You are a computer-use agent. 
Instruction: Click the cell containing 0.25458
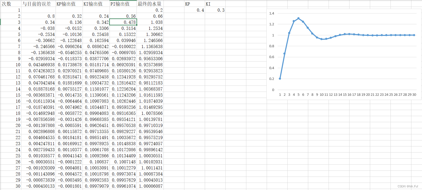[96, 34]
